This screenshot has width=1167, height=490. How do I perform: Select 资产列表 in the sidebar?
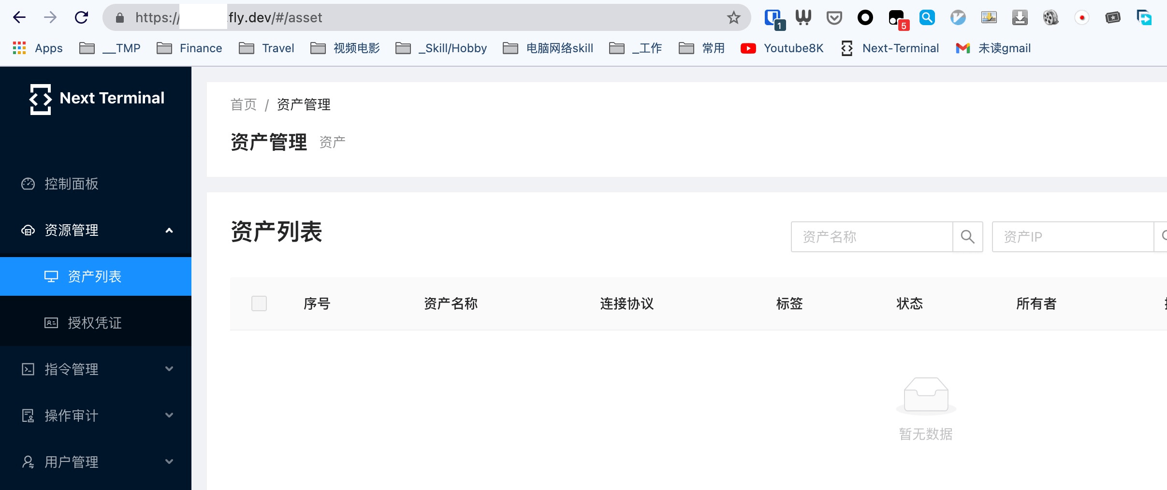pyautogui.click(x=96, y=276)
